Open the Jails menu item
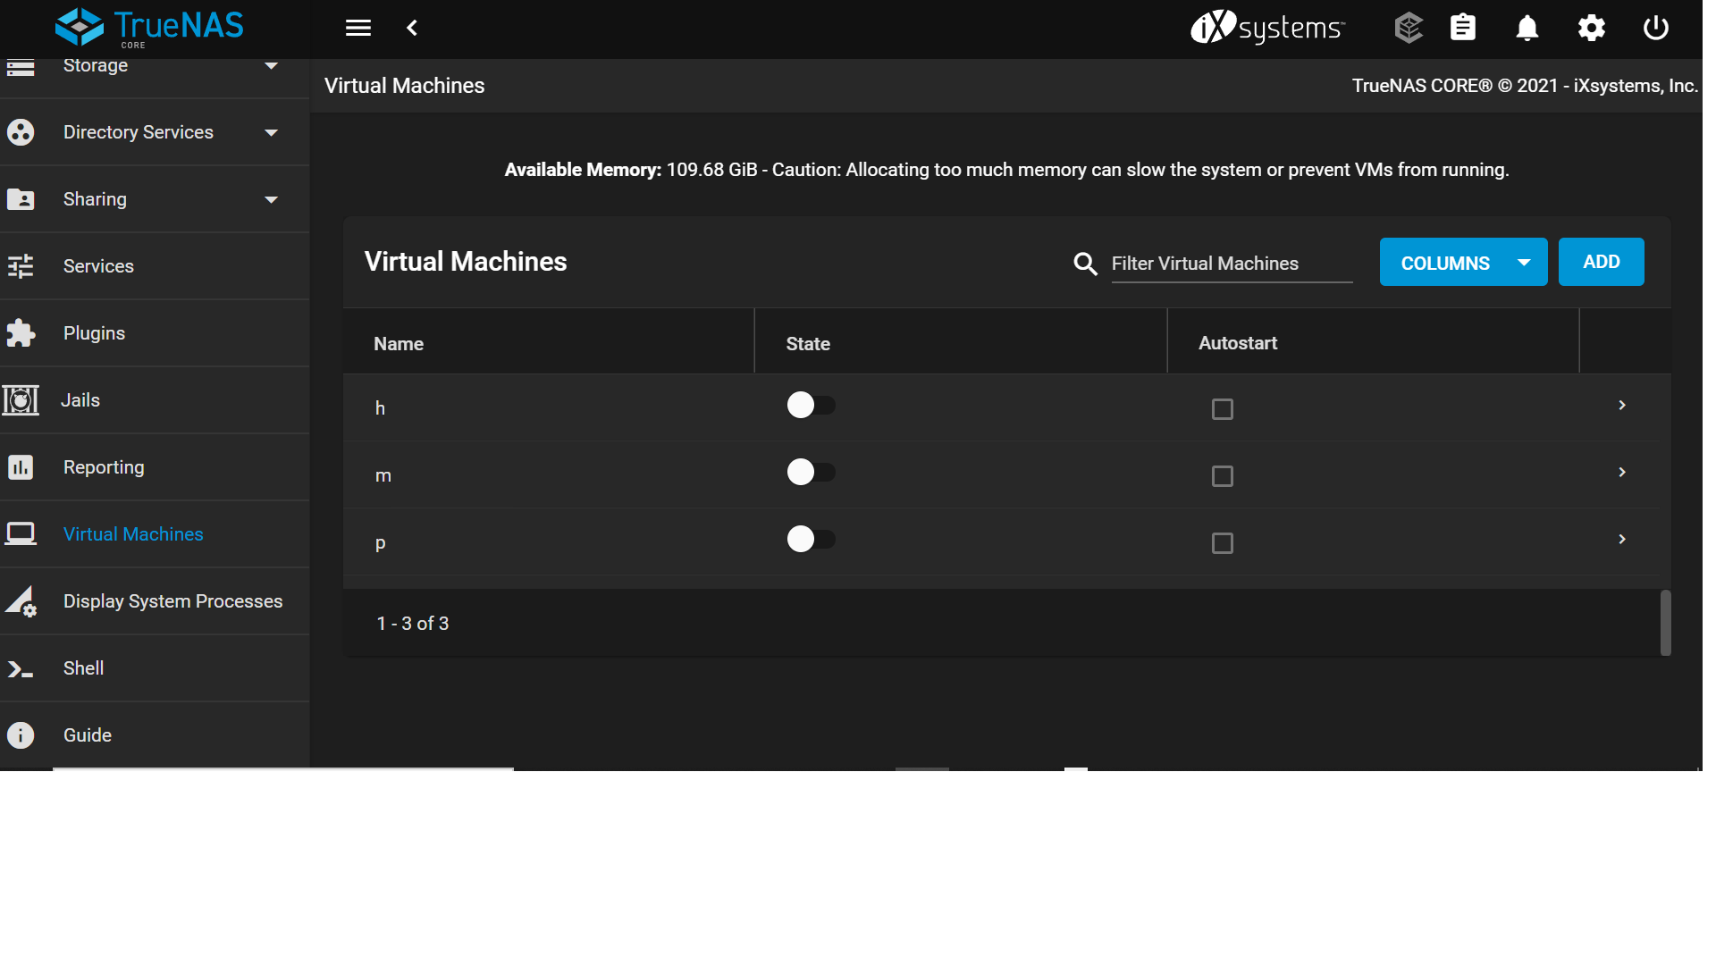Image resolution: width=1716 pixels, height=965 pixels. point(80,400)
